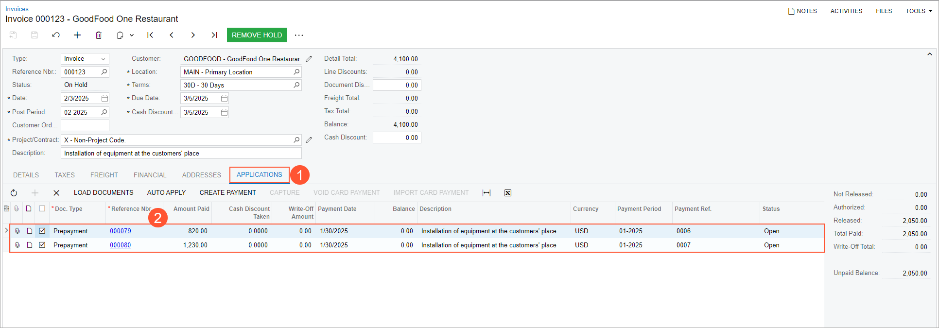The image size is (939, 328).
Task: Uncheck the checkbox for prepayment 000079
Action: [42, 231]
